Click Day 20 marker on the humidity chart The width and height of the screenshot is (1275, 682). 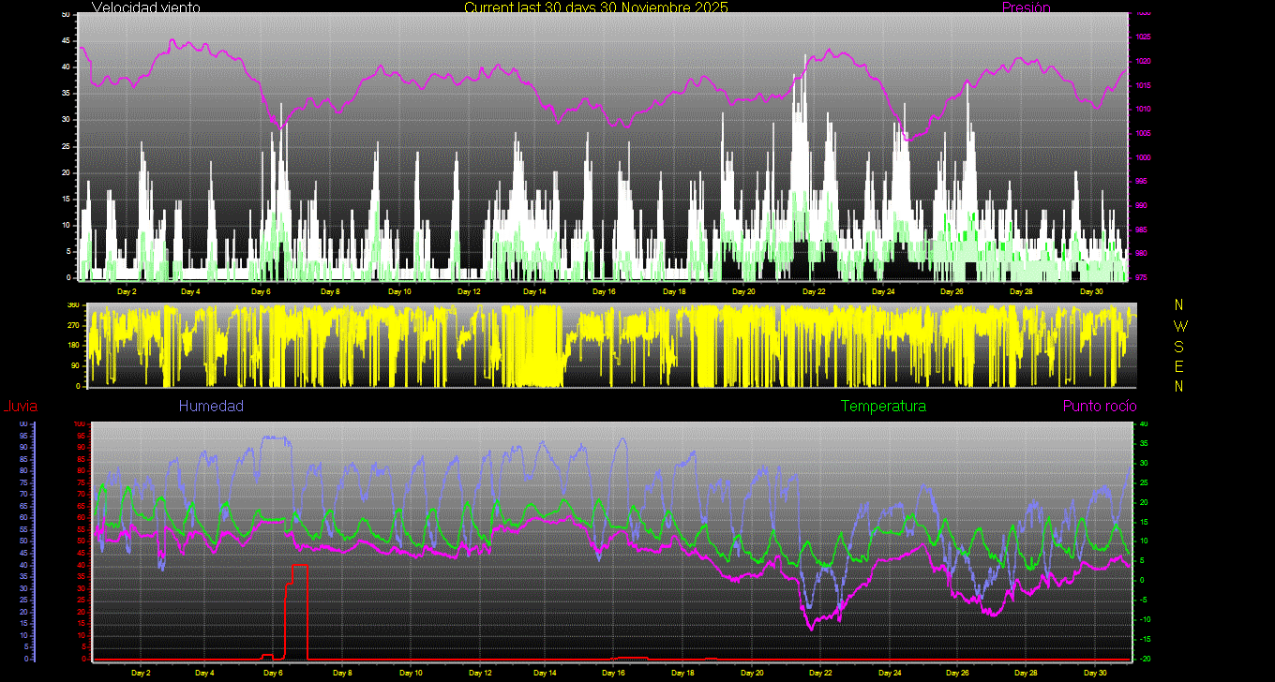click(752, 673)
